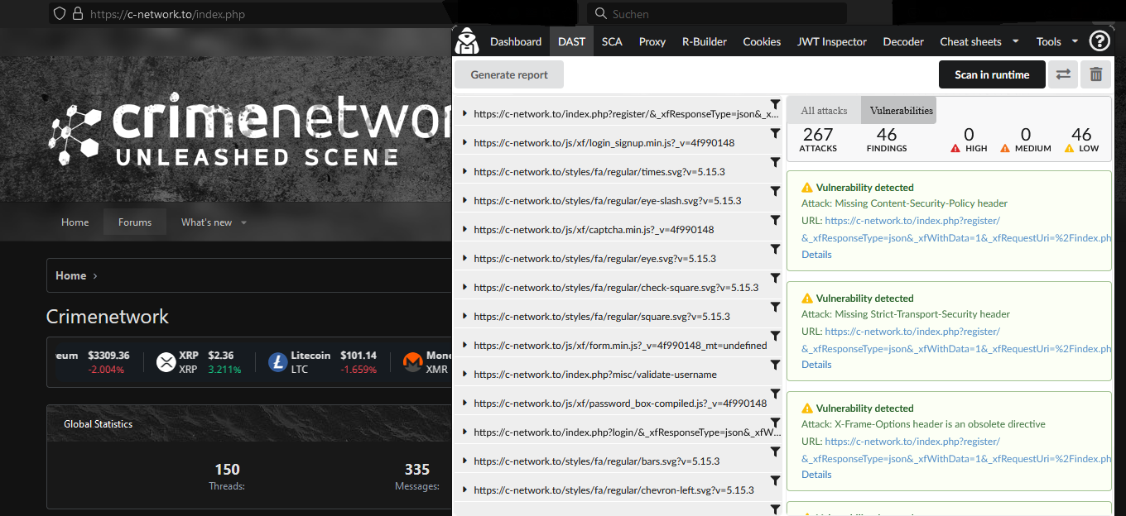Expand the eye-slash.svg request row
Image resolution: width=1126 pixels, height=516 pixels.
point(464,201)
